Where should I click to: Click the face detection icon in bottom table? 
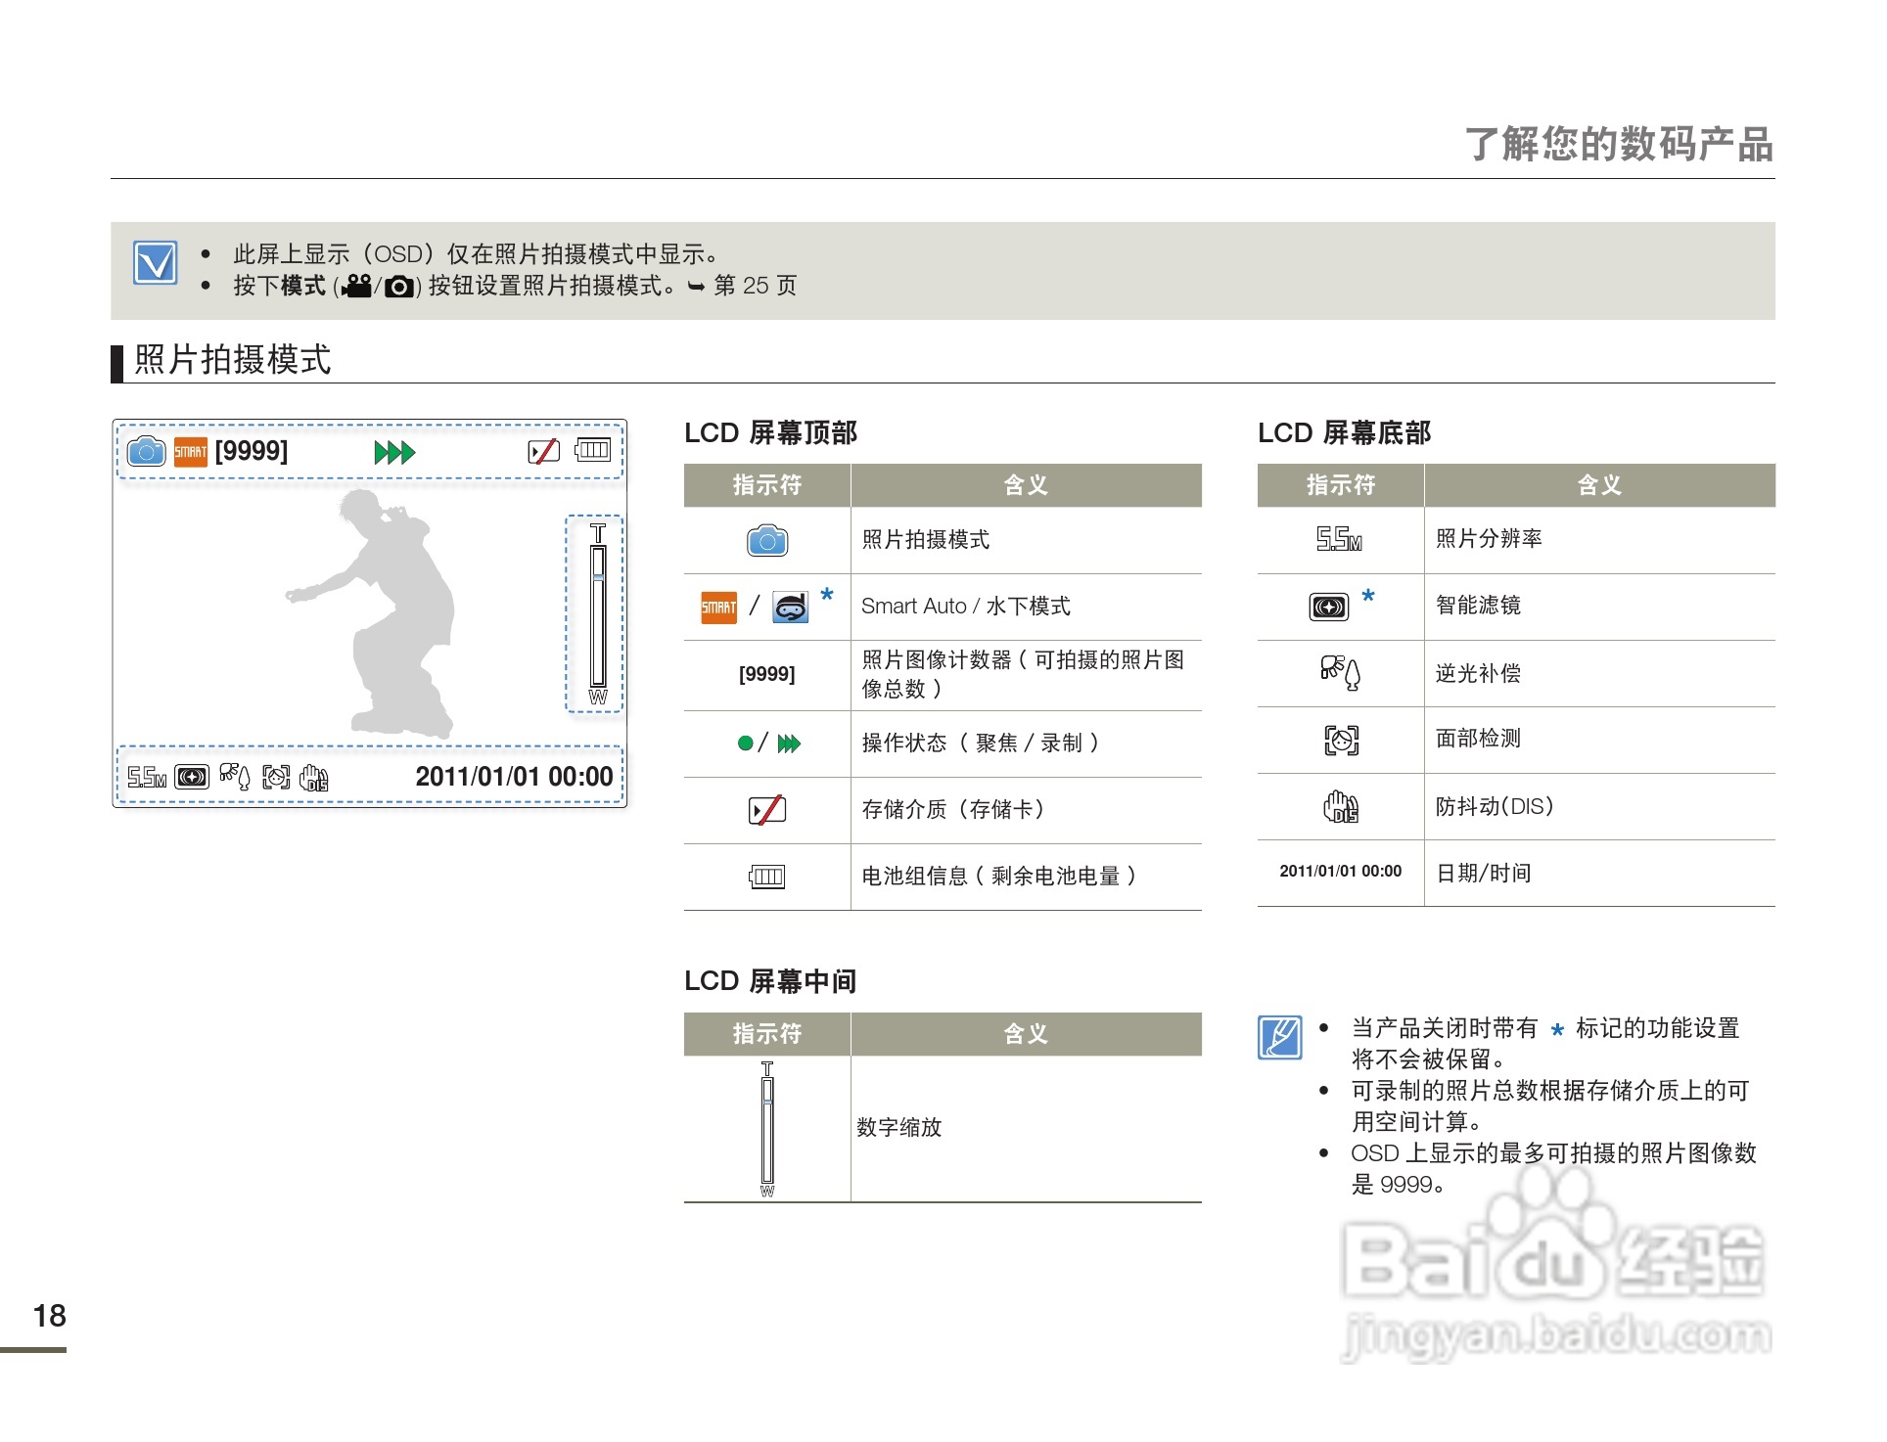[x=1341, y=740]
